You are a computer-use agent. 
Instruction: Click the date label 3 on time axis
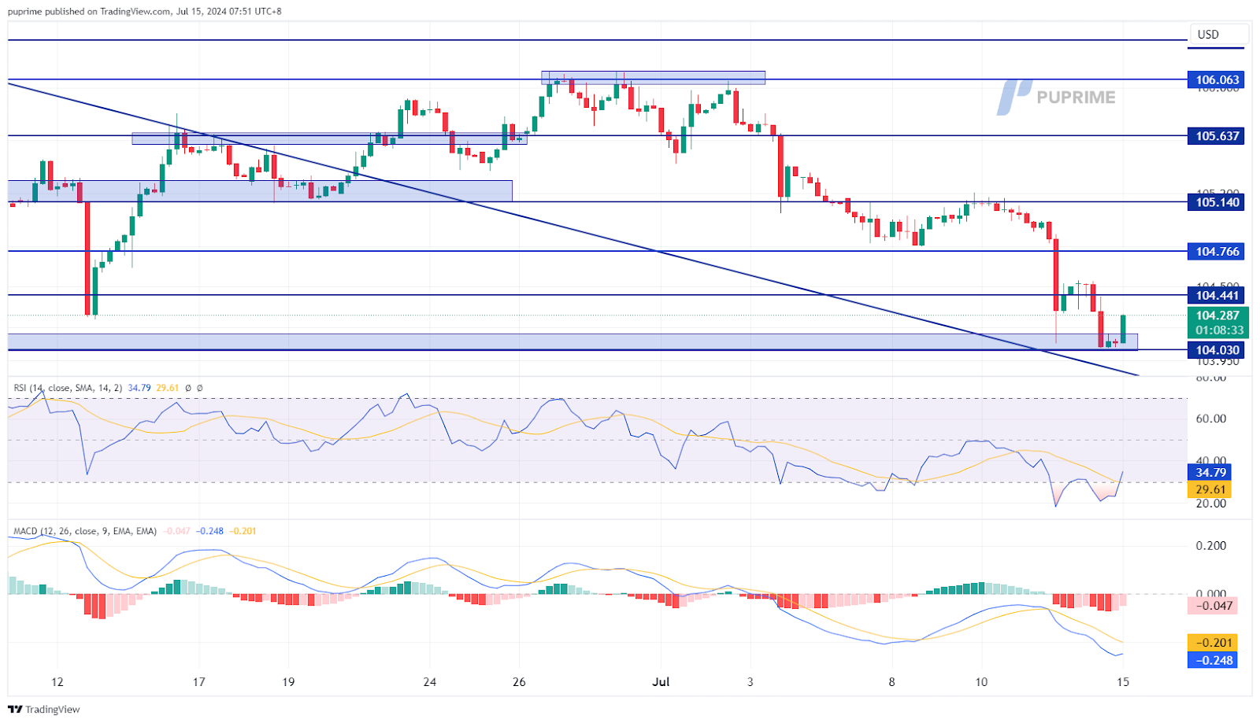(x=750, y=682)
